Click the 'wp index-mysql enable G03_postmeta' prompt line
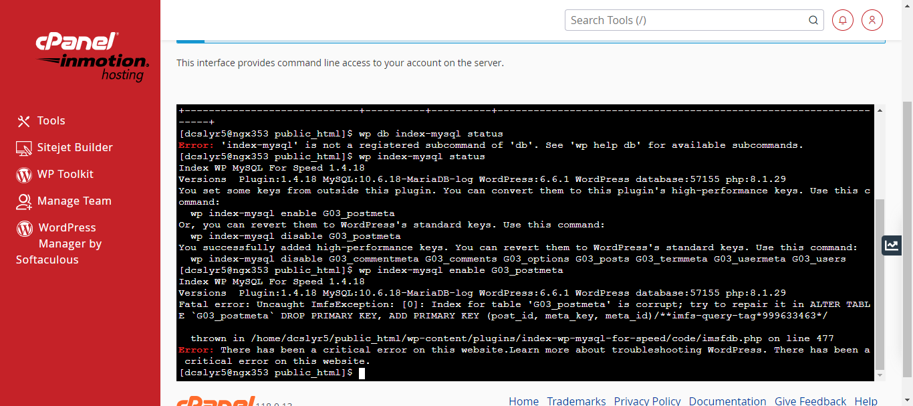 click(371, 270)
